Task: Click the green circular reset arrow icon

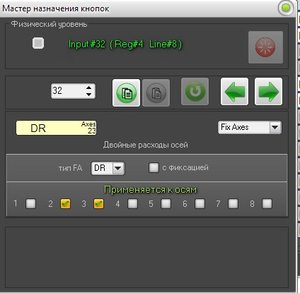Action: pyautogui.click(x=195, y=92)
